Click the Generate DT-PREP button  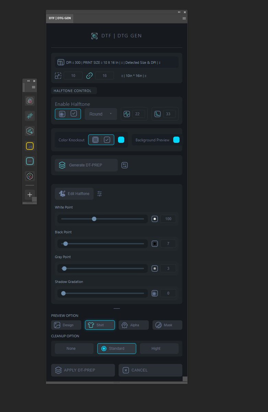pyautogui.click(x=86, y=165)
